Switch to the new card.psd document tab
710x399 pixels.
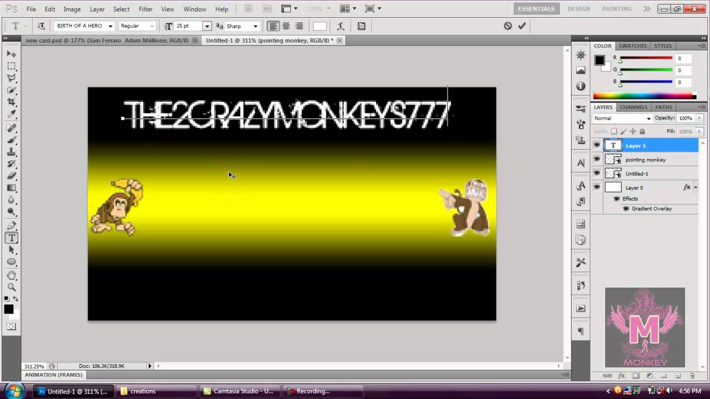(107, 40)
